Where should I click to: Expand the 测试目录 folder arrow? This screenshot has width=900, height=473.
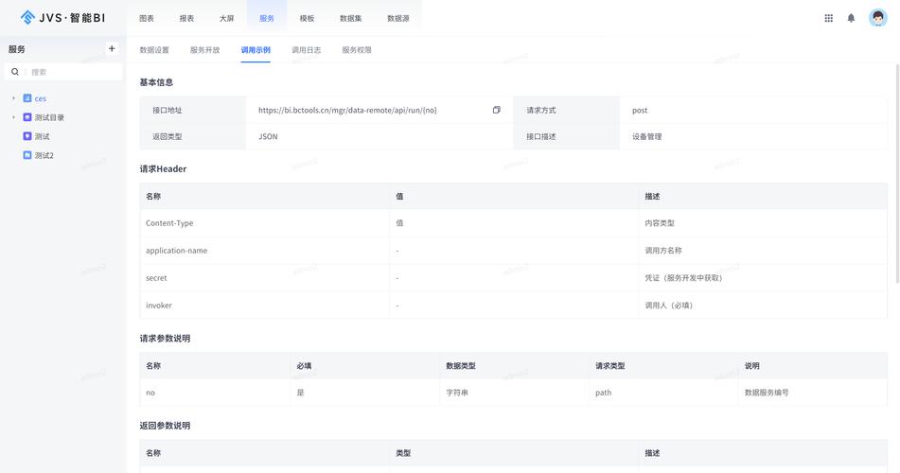coord(13,117)
